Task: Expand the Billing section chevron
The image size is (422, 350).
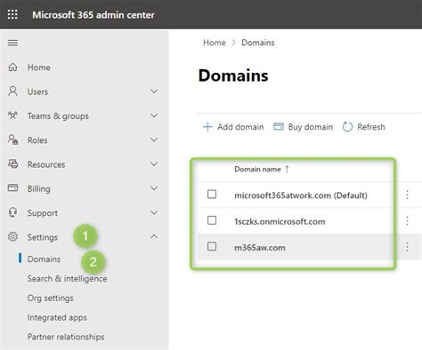Action: click(x=154, y=188)
